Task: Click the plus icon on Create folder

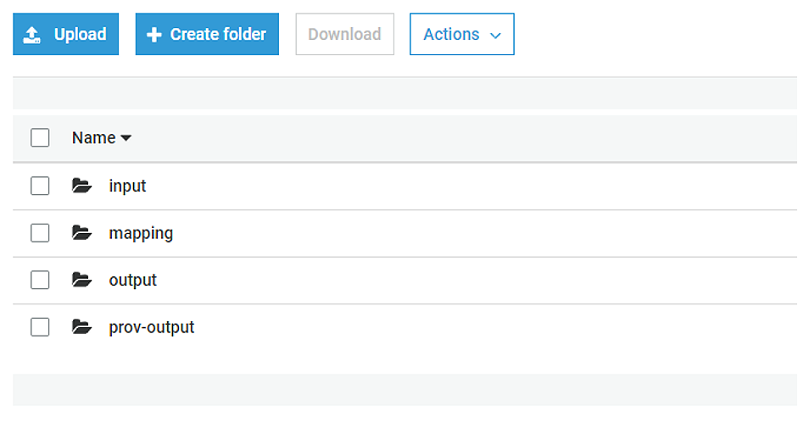Action: coord(153,35)
